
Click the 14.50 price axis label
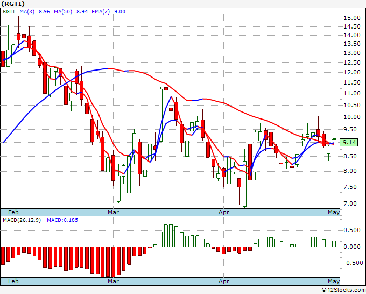click(x=352, y=26)
